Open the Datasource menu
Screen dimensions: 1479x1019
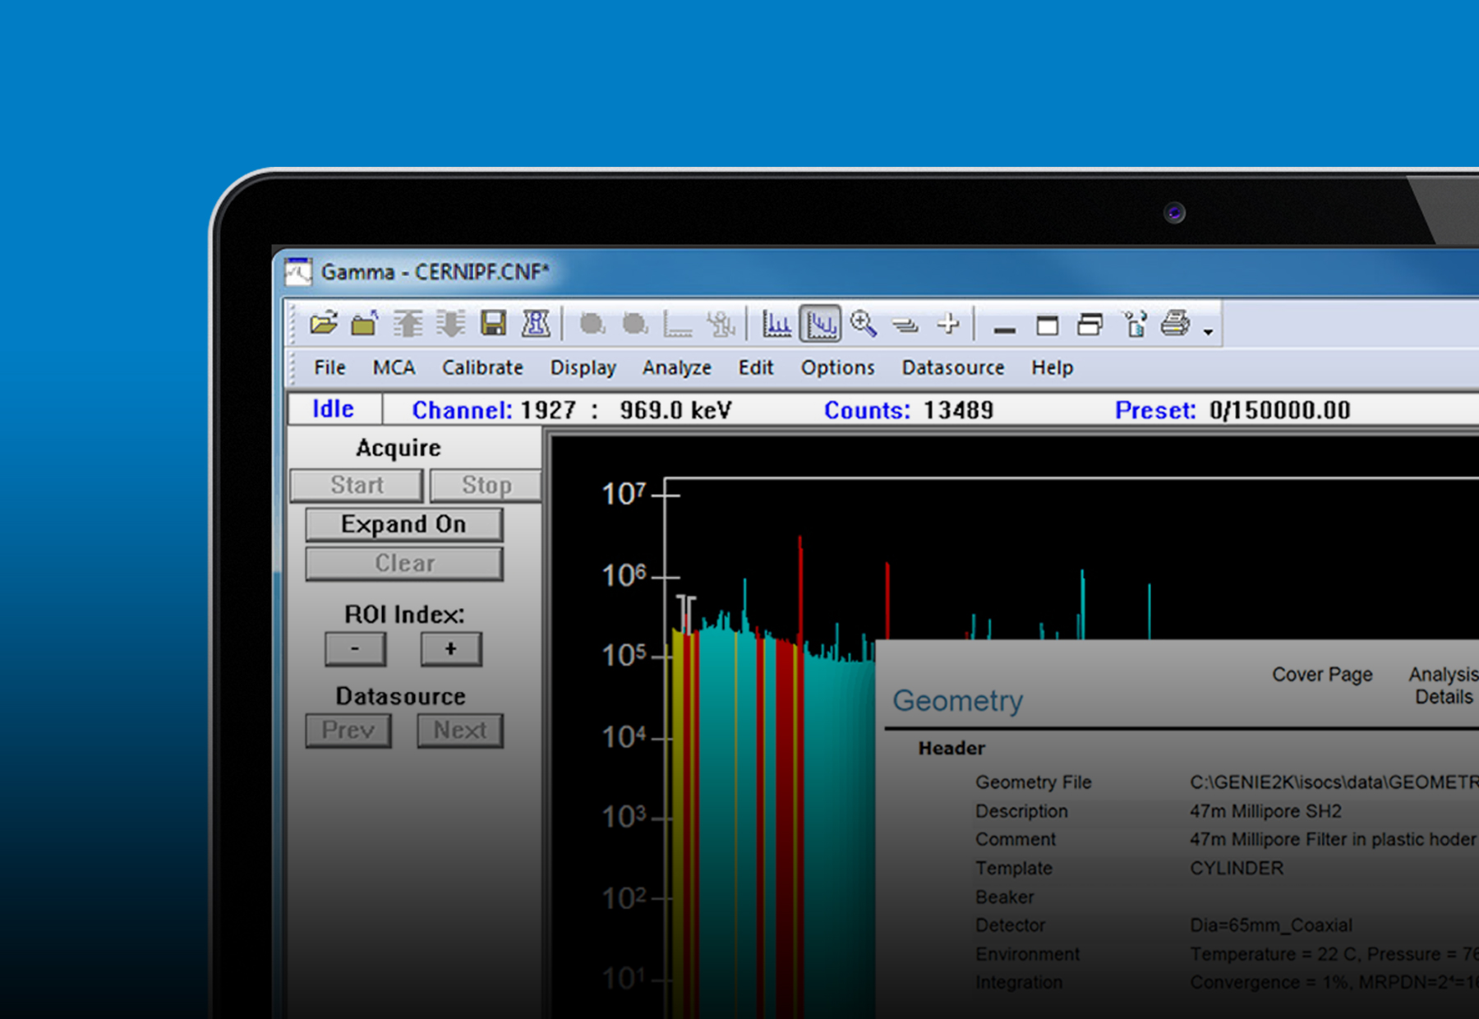(x=952, y=367)
